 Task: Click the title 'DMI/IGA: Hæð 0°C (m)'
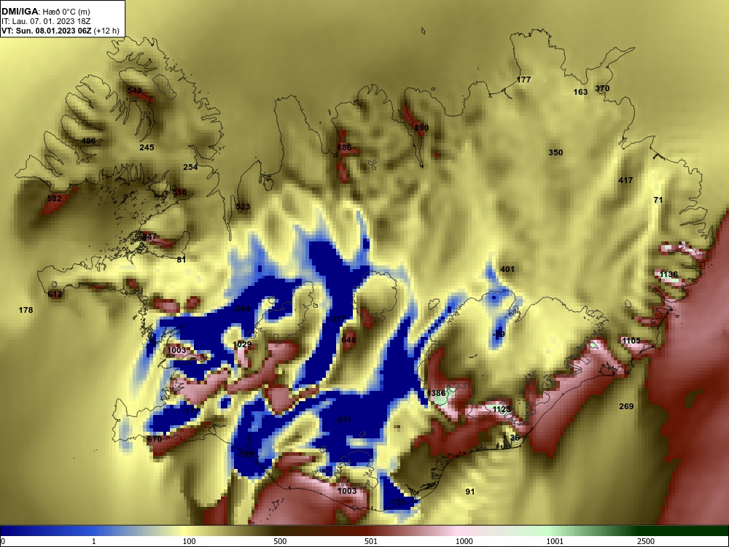pyautogui.click(x=45, y=12)
